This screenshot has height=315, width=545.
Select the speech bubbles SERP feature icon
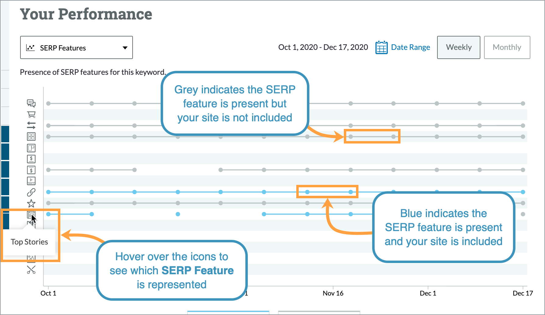point(31,103)
